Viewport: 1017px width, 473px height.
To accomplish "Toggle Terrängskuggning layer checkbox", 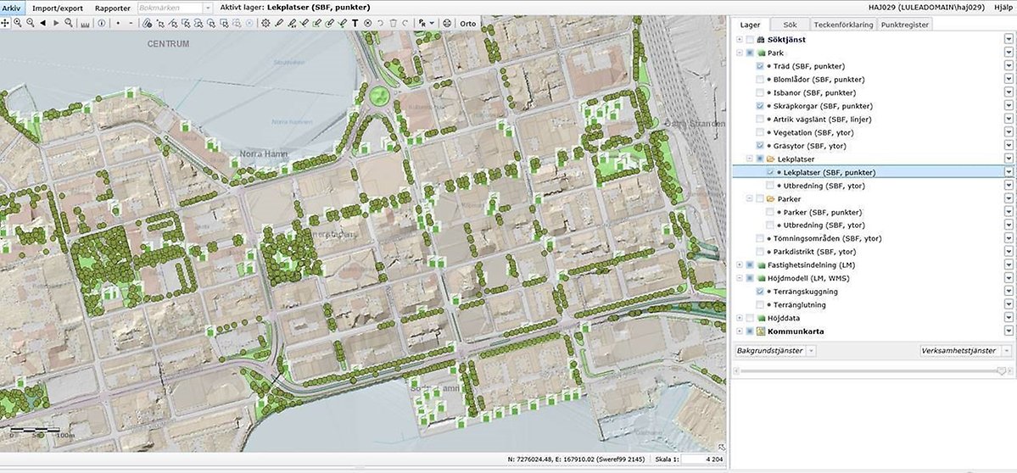I will 759,292.
